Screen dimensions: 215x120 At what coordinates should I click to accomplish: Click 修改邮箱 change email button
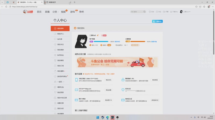pos(109,90)
